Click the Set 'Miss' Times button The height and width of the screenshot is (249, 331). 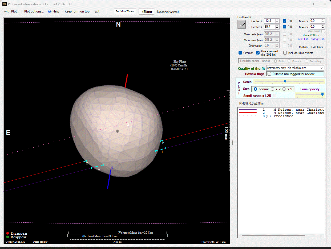125,11
